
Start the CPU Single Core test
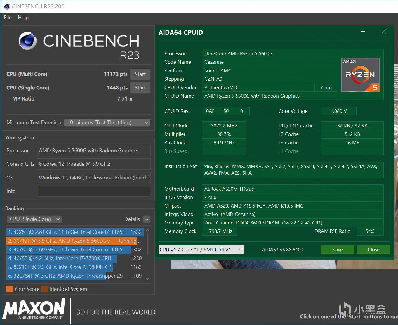click(x=140, y=88)
